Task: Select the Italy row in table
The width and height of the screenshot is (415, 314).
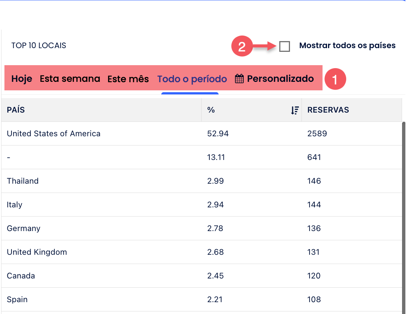Action: (x=14, y=205)
